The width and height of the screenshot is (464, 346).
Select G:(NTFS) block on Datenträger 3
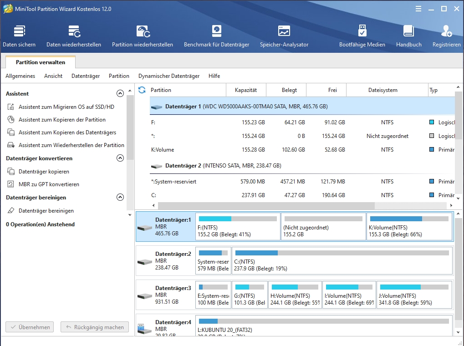pyautogui.click(x=250, y=295)
